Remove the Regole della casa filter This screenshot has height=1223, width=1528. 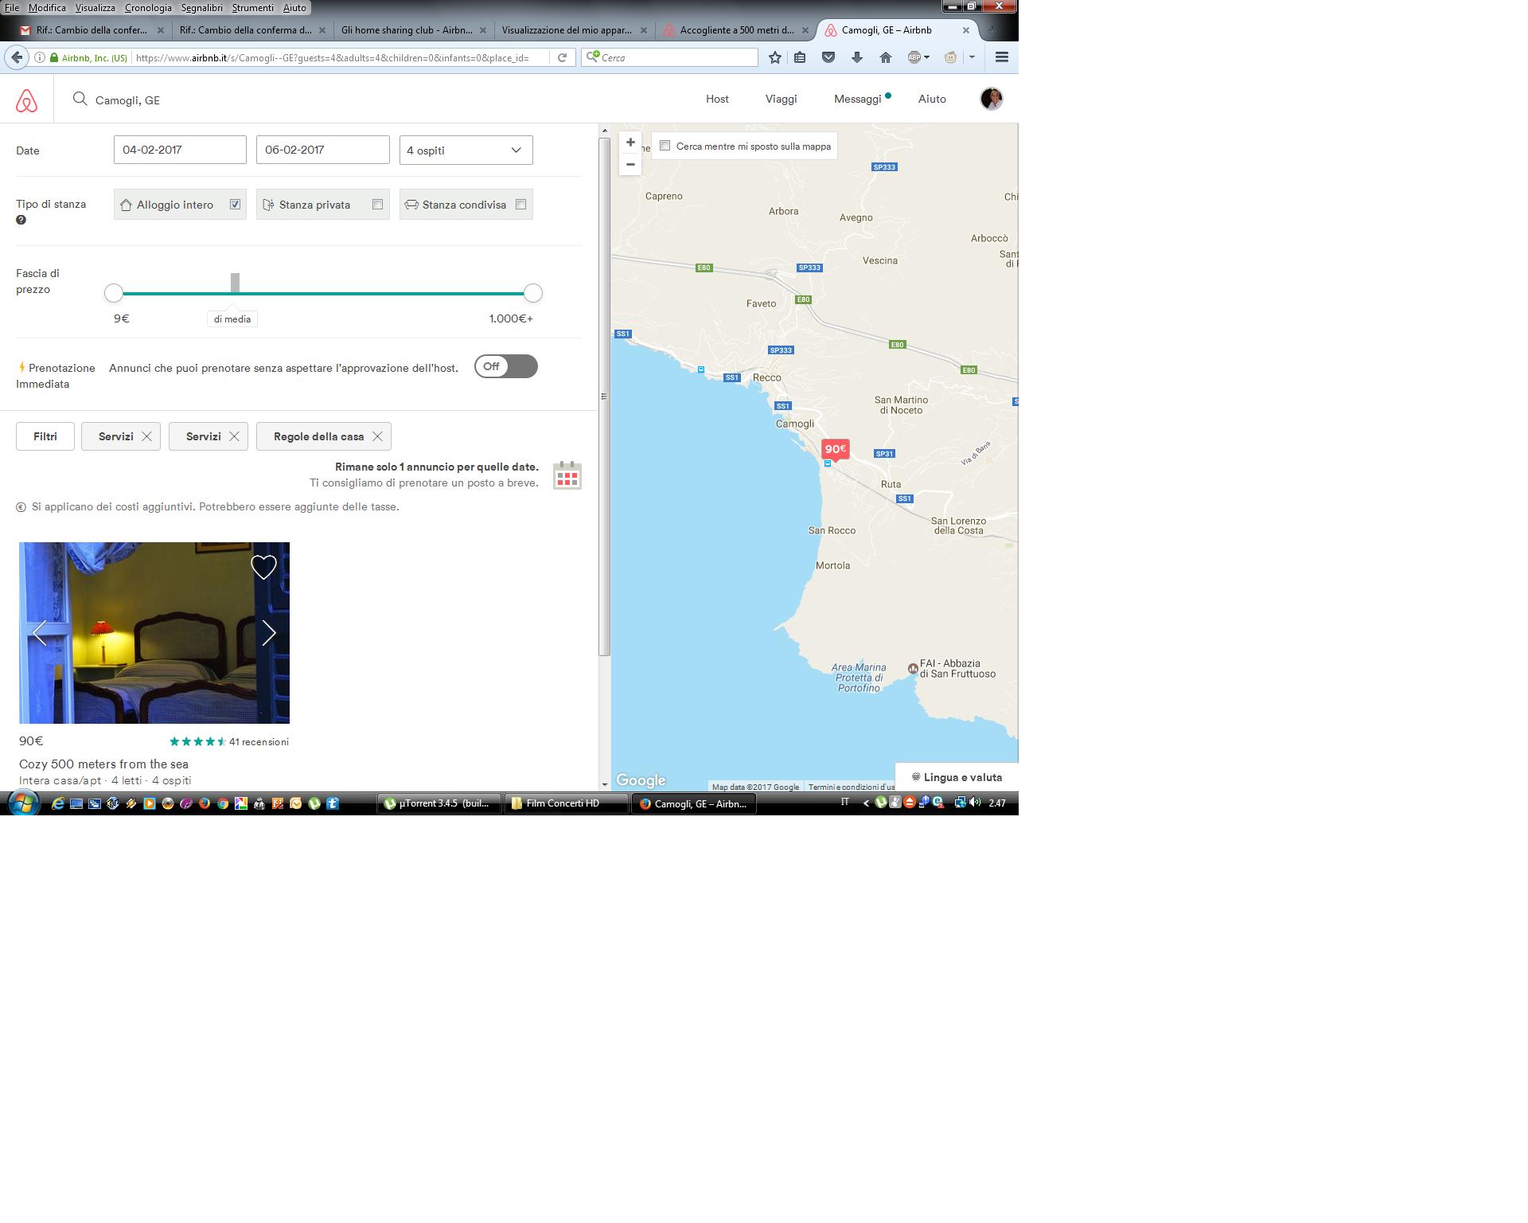click(x=377, y=436)
